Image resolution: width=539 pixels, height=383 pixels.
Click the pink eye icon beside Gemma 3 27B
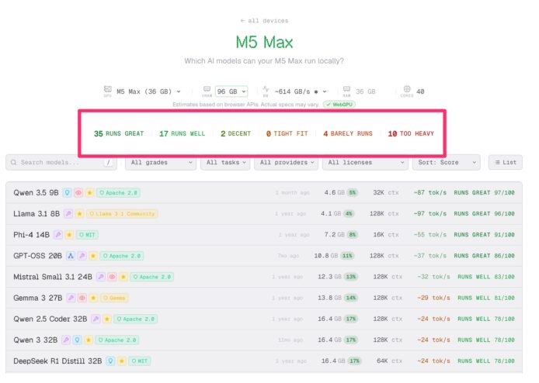coord(82,298)
